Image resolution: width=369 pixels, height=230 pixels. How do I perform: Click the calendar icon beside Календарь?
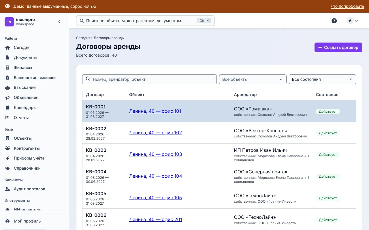[8, 108]
